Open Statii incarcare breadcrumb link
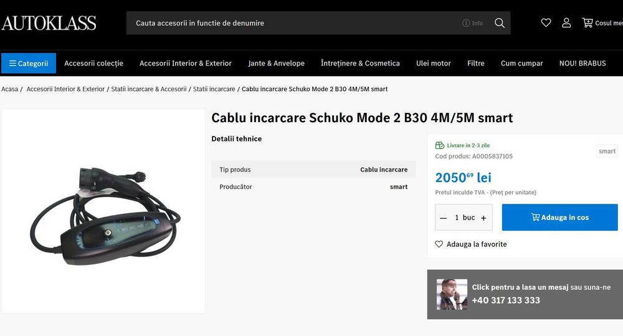623x336 pixels. tap(214, 89)
